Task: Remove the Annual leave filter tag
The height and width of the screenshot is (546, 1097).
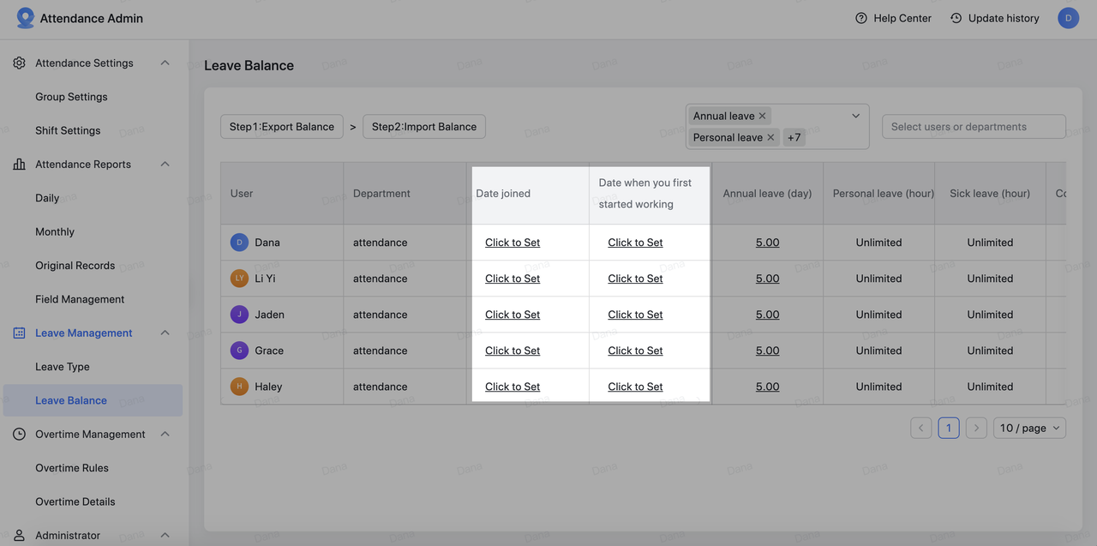Action: tap(762, 116)
